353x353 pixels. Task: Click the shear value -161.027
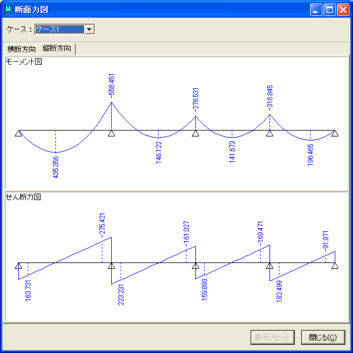pyautogui.click(x=187, y=234)
